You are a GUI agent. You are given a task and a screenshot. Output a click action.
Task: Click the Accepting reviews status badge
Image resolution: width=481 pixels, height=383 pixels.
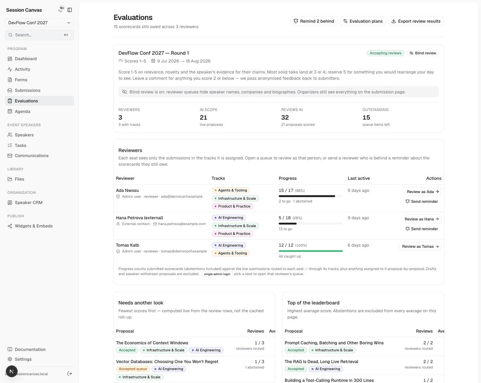[385, 53]
